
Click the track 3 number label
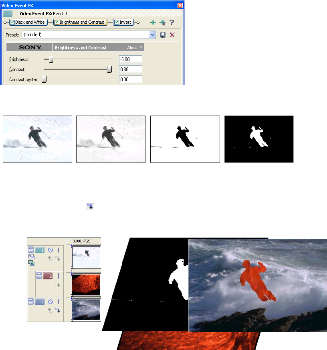point(40,302)
